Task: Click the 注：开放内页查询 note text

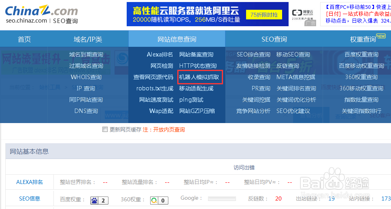Action: coord(164,130)
